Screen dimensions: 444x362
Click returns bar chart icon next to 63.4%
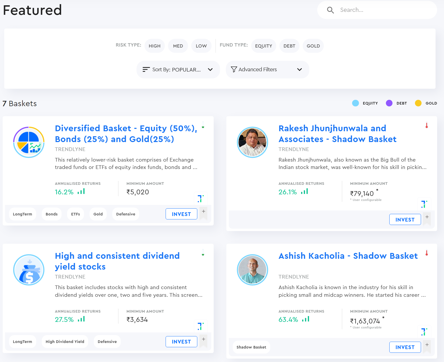click(x=306, y=319)
